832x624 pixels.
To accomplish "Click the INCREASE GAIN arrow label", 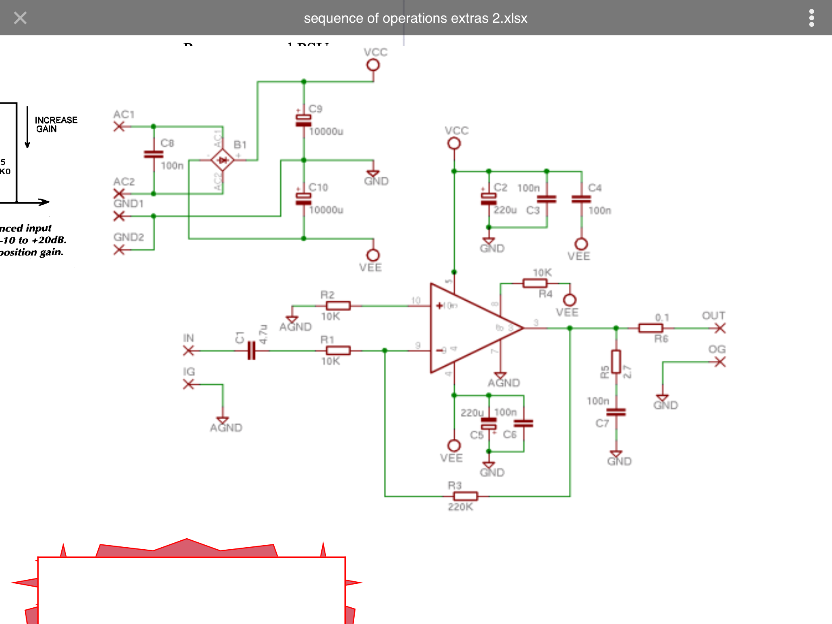I will coord(56,124).
